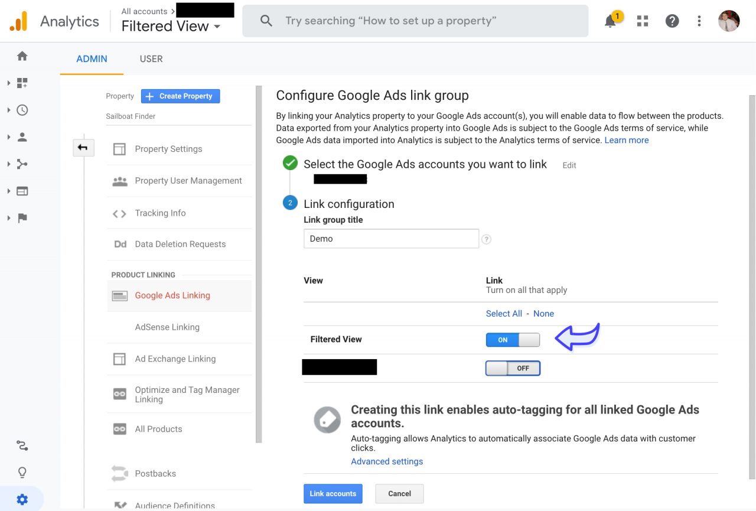Screen dimensions: 756x511
Task: Open the Advanced settings link
Action: pos(387,461)
